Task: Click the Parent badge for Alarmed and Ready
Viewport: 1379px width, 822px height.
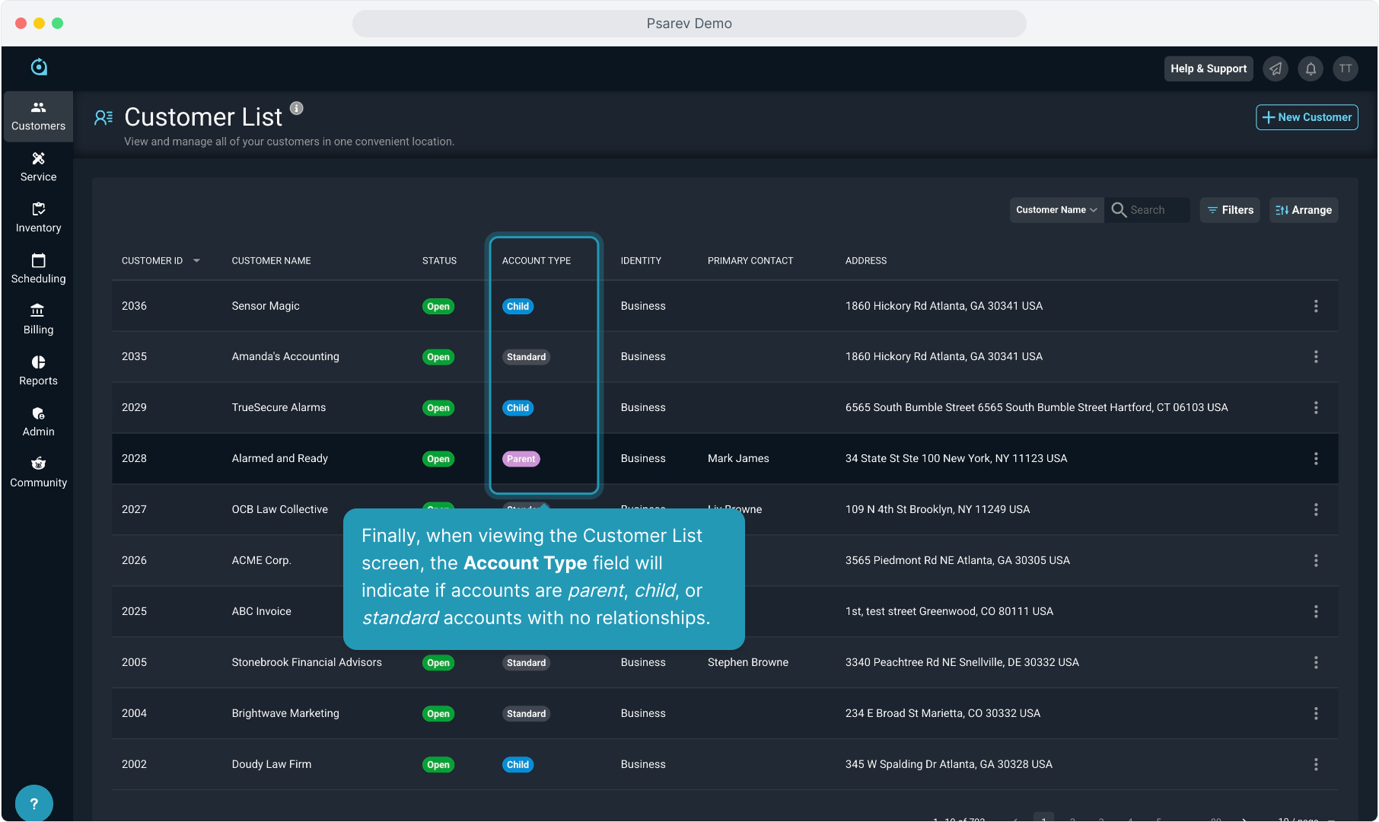Action: click(521, 459)
